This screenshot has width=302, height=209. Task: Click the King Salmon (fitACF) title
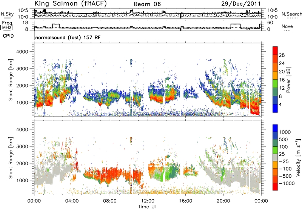[x=71, y=3]
